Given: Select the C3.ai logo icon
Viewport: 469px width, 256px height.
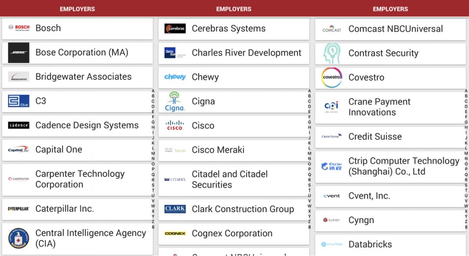Looking at the screenshot, I should point(19,101).
